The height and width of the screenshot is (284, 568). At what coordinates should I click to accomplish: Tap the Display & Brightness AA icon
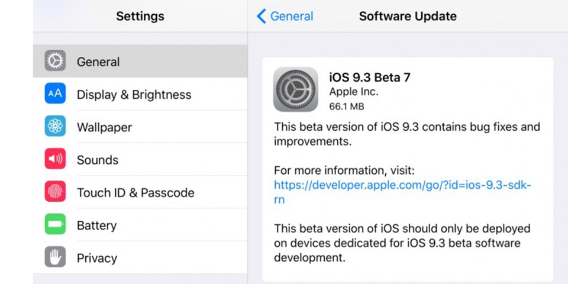pos(55,93)
